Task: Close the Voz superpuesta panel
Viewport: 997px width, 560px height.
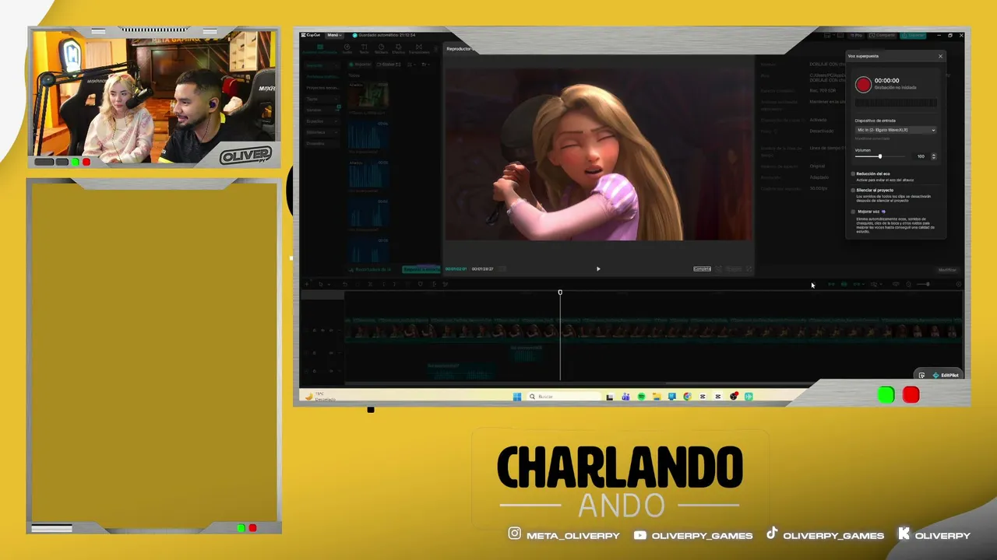Action: click(x=940, y=56)
